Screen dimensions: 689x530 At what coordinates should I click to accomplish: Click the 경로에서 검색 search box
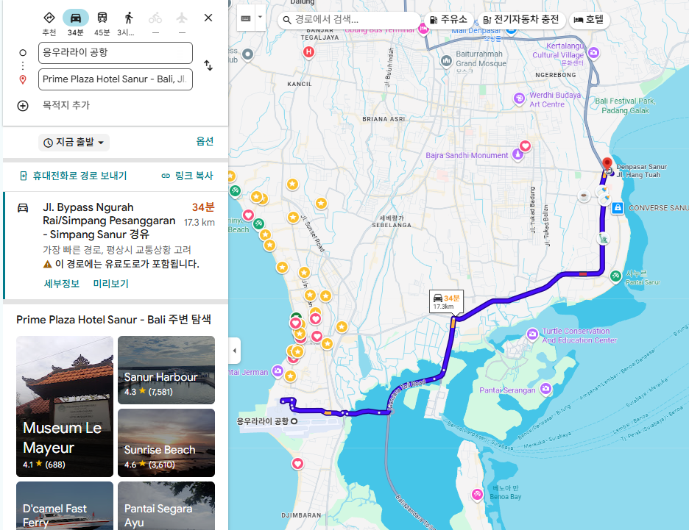(350, 20)
